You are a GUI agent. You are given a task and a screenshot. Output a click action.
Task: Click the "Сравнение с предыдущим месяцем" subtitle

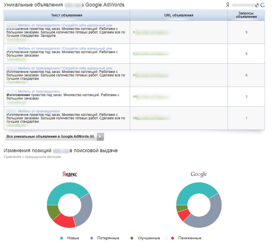[32, 157]
